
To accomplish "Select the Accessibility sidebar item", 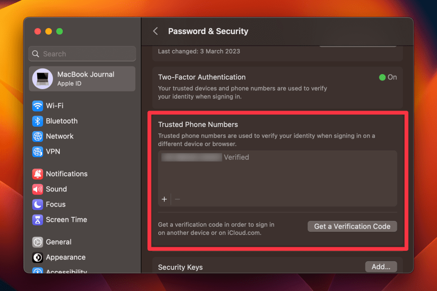I will [x=66, y=271].
